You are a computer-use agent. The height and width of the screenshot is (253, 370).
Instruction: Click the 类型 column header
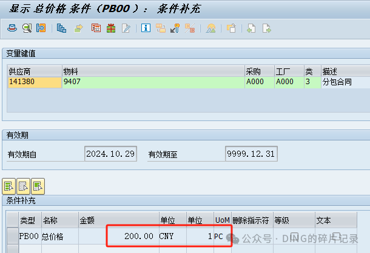tap(30, 220)
